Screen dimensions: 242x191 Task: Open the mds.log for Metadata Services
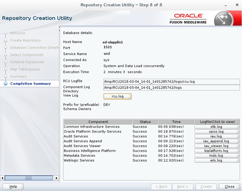coord(216,155)
